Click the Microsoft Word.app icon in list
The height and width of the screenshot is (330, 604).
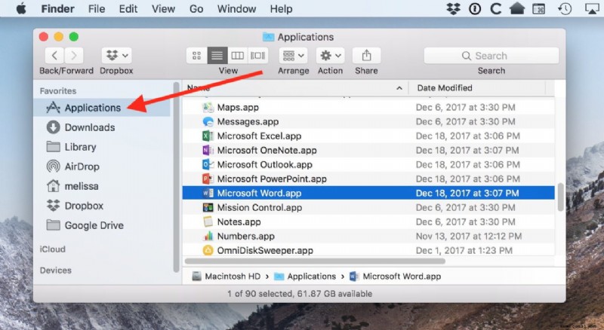tap(208, 193)
